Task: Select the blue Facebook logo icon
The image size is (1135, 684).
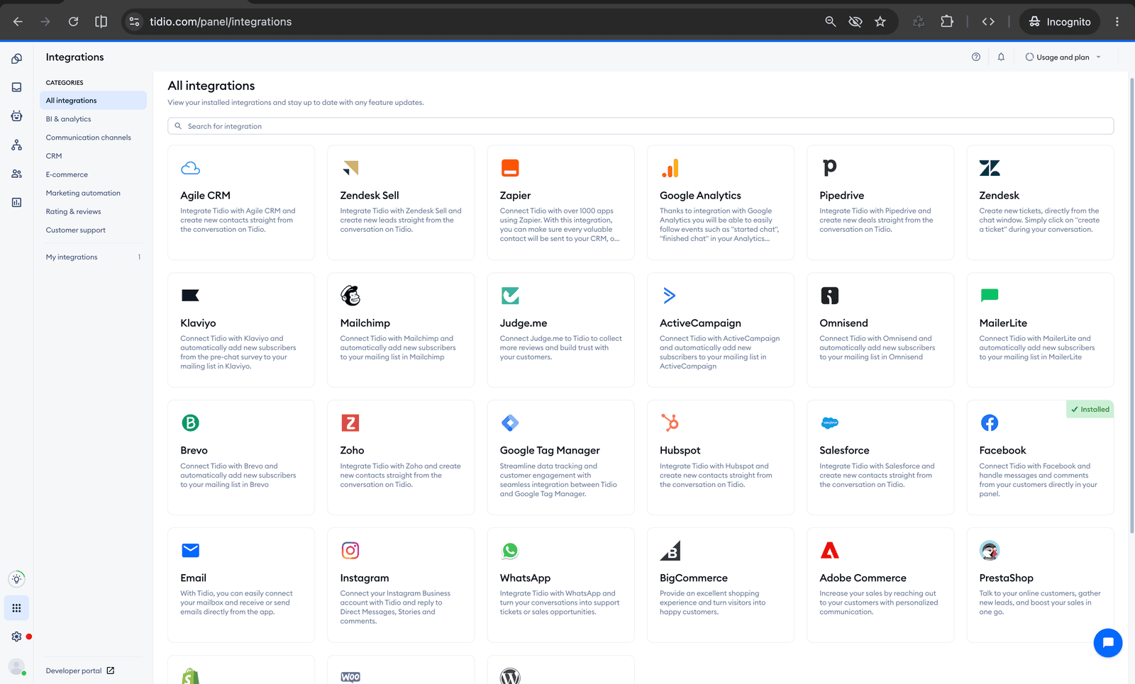Action: coord(990,423)
